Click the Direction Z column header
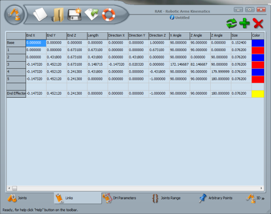Viewport: 271px width, 214px height. click(x=159, y=36)
